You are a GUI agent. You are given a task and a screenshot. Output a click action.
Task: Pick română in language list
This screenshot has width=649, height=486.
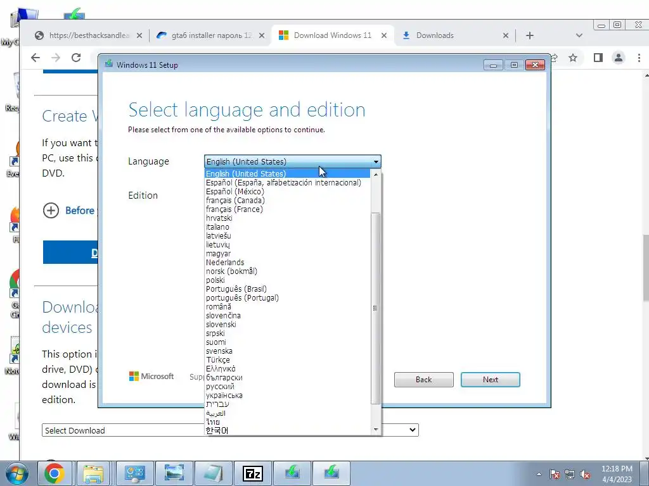(287, 307)
